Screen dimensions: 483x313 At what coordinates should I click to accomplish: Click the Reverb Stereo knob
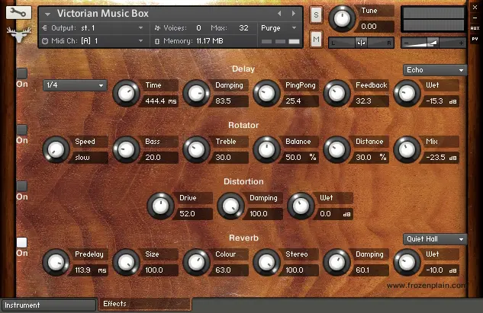[x=267, y=263]
